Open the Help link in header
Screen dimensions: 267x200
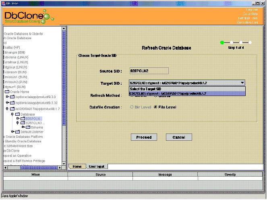pyautogui.click(x=250, y=14)
